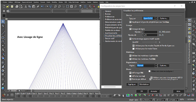
Task: Select Général in settings tree
Action: 108,11
